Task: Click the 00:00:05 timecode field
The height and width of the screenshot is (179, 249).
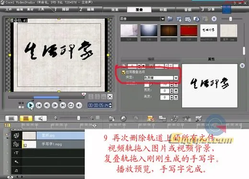Action: (99, 105)
